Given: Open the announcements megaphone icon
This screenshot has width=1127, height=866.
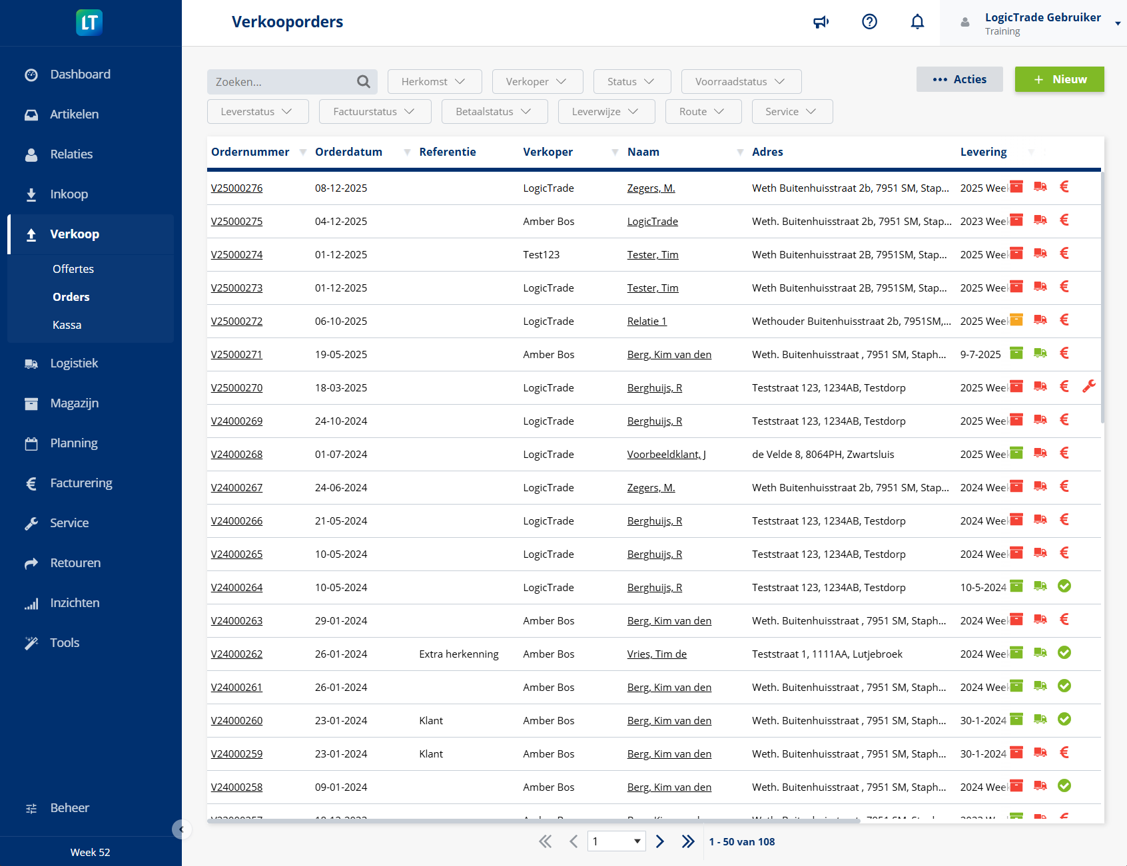Looking at the screenshot, I should (x=821, y=22).
